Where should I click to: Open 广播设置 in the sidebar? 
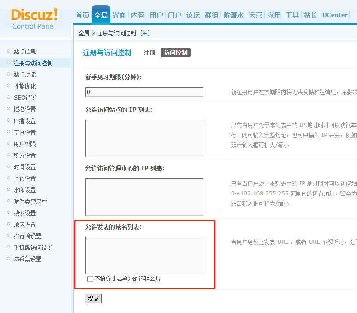(x=24, y=121)
